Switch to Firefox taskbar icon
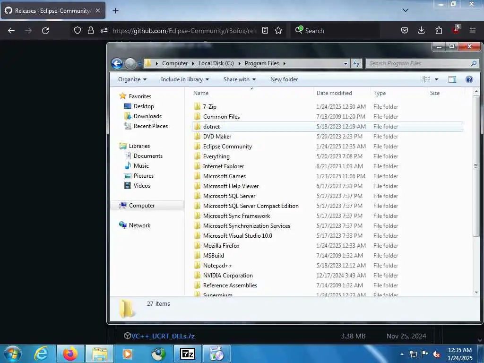The image size is (484, 363). pos(70,354)
